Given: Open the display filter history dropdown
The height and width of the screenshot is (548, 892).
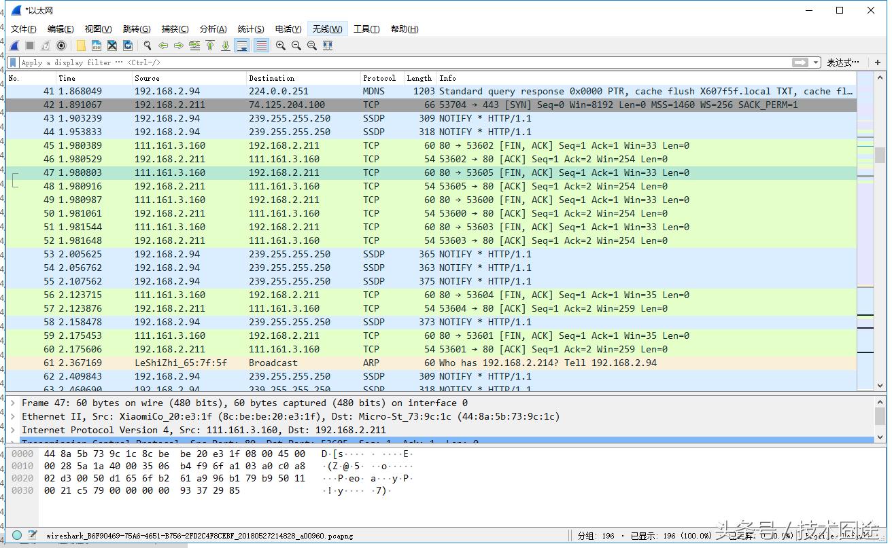Looking at the screenshot, I should point(817,62).
